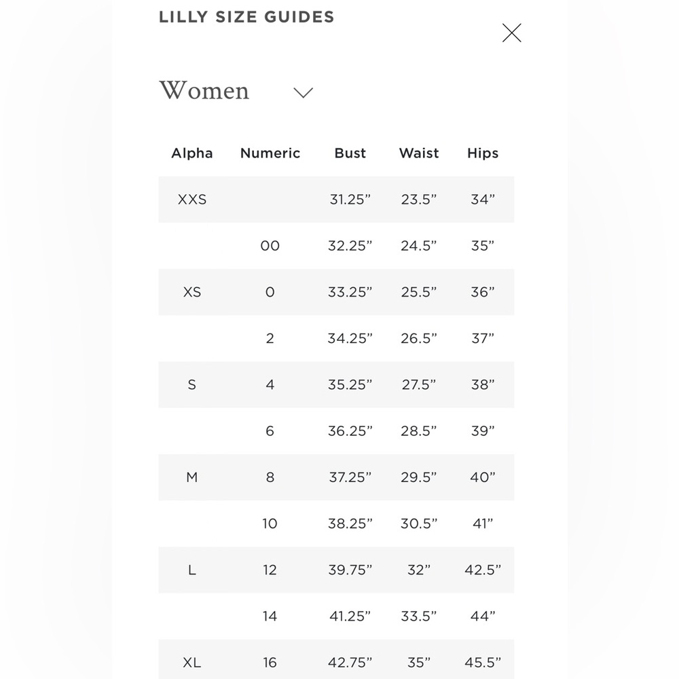
Task: Select the S alpha size cell
Action: point(192,385)
